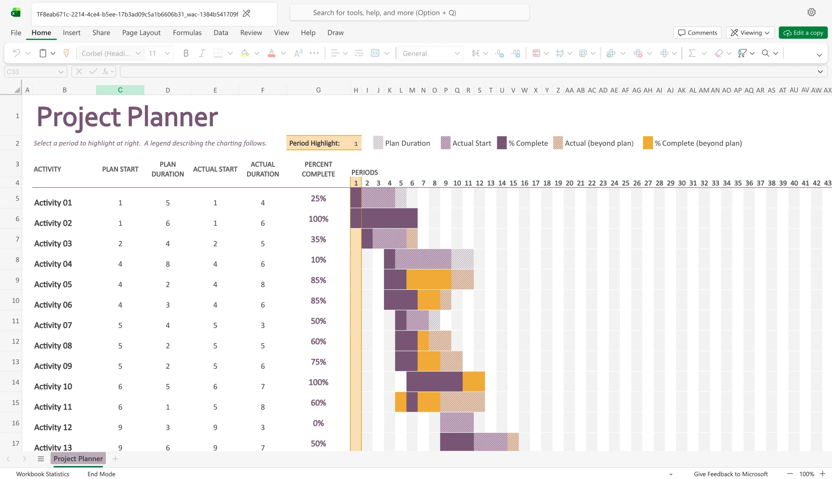The image size is (832, 479).
Task: Click the select all corner triangle
Action: (17, 90)
